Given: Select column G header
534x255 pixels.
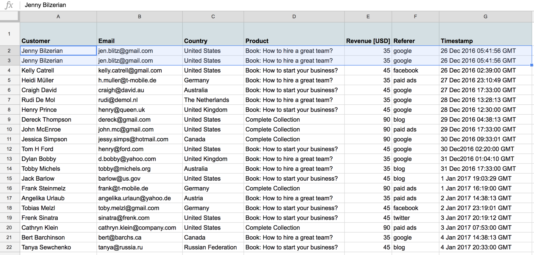Looking at the screenshot, I should [x=485, y=16].
